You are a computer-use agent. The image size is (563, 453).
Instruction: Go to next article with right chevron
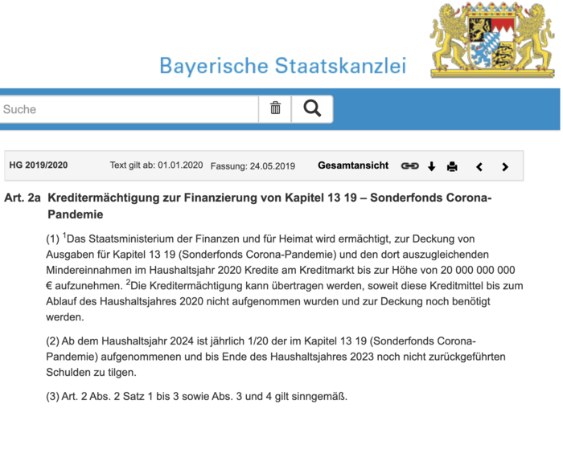(505, 167)
